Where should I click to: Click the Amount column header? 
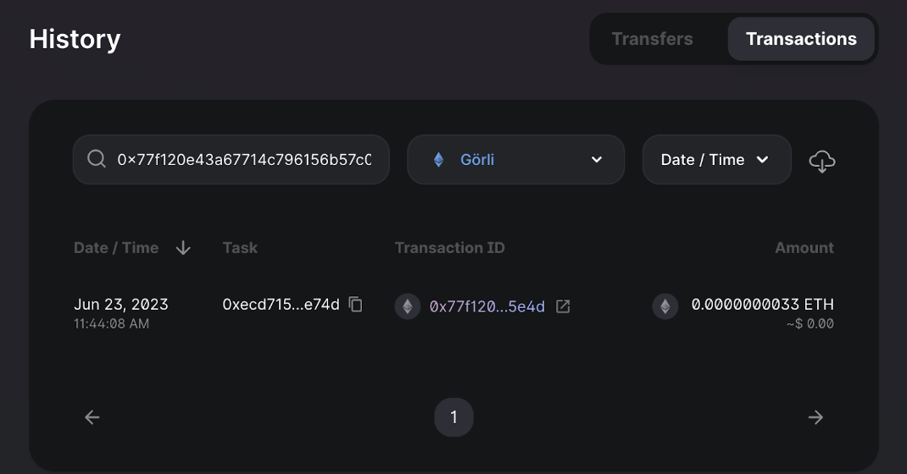point(804,248)
